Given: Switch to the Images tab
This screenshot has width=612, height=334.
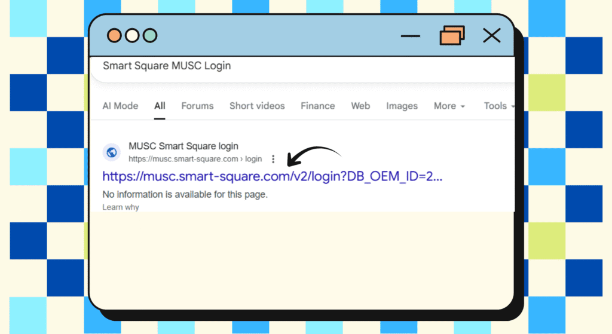Looking at the screenshot, I should (x=402, y=106).
